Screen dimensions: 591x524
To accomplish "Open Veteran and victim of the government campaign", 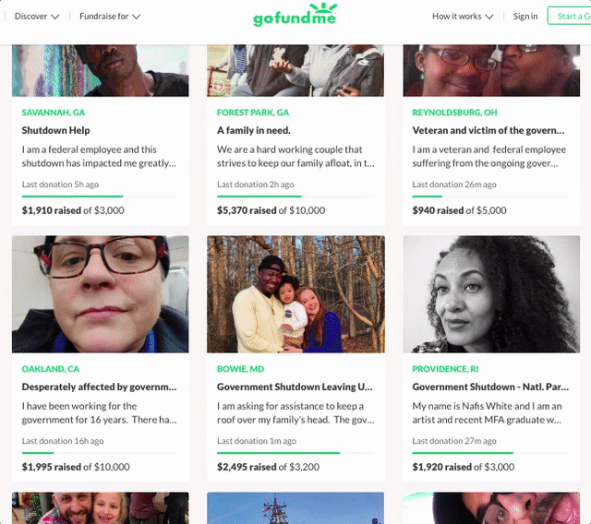I will pyautogui.click(x=488, y=130).
